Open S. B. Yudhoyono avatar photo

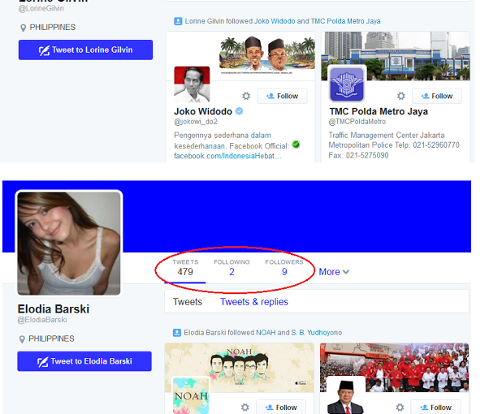point(346,395)
